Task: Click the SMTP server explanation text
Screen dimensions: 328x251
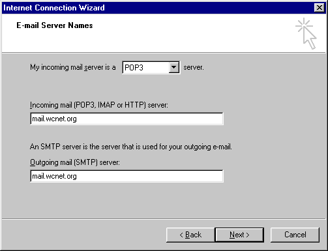Action: click(131, 147)
